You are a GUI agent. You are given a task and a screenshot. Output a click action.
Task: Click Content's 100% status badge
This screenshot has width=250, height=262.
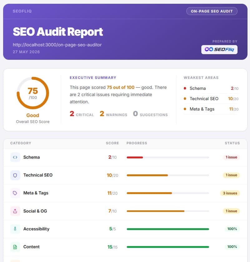232,247
